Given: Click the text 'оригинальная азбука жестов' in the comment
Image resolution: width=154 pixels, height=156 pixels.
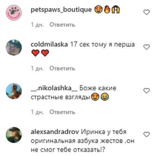Looking at the screenshot, I should coord(77,141).
